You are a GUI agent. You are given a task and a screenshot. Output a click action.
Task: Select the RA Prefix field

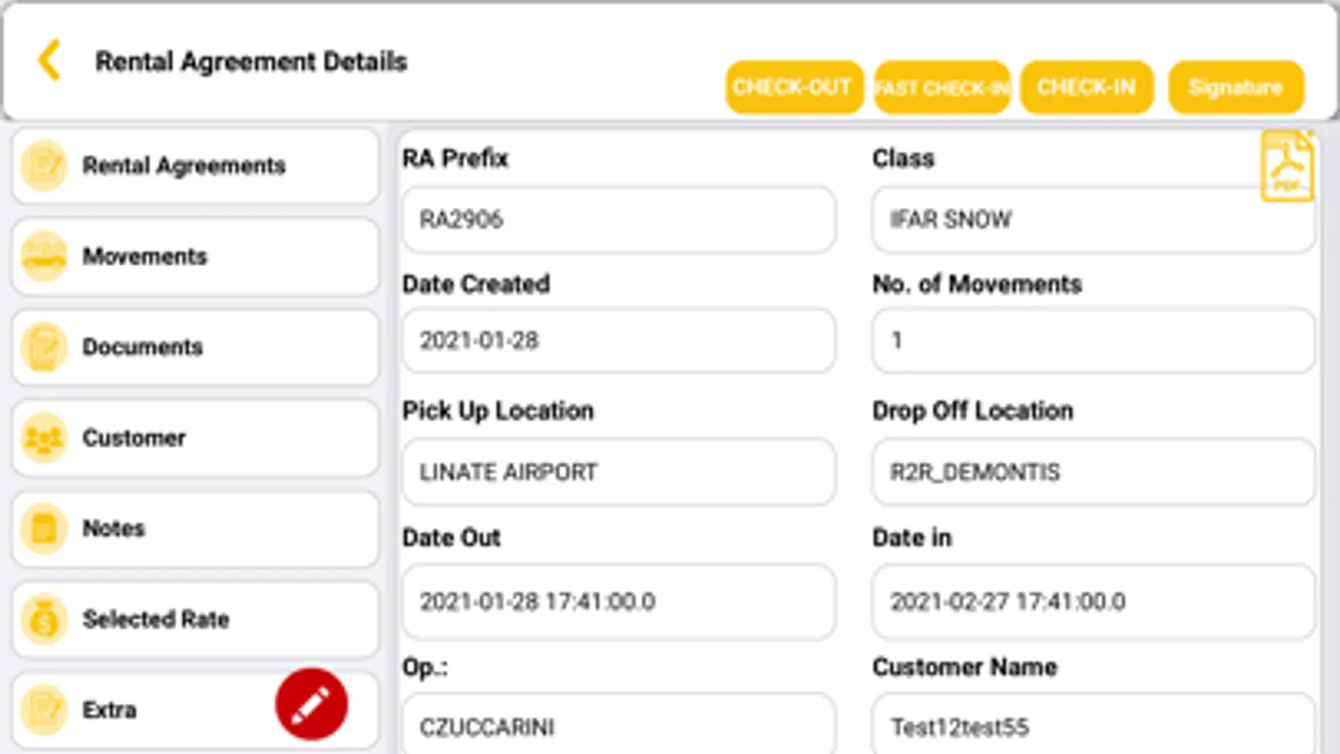click(618, 219)
